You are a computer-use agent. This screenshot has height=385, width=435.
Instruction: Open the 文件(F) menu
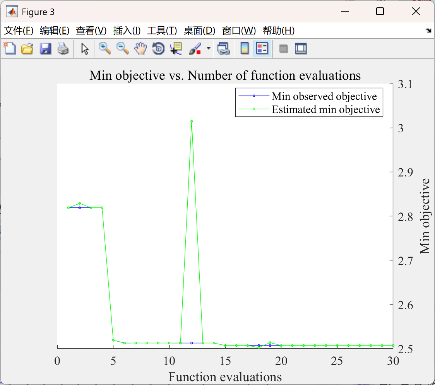(x=19, y=31)
